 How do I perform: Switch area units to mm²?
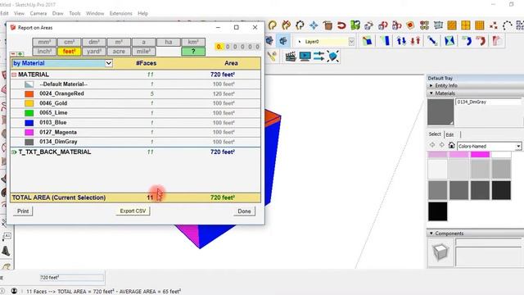tap(44, 42)
